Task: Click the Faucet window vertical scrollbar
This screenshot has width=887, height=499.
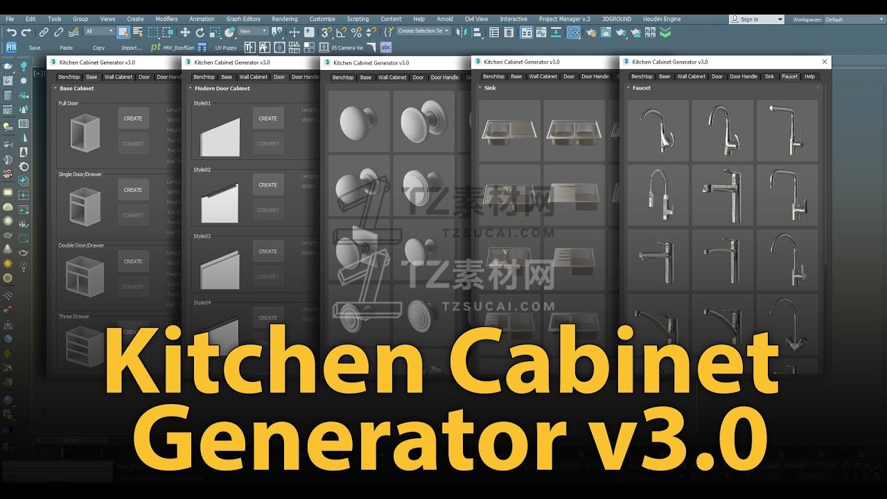Action: (824, 173)
